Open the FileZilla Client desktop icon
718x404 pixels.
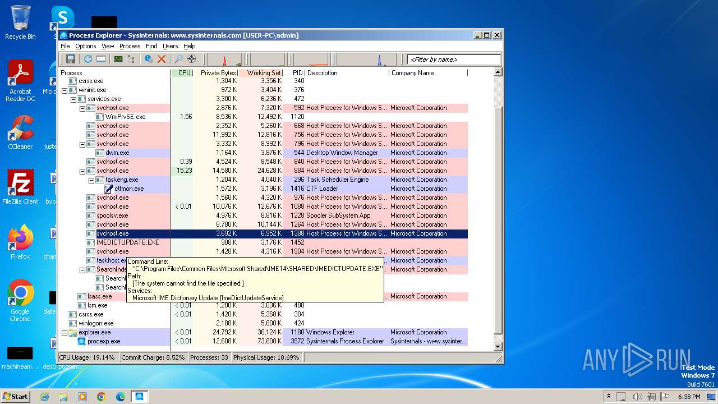pyautogui.click(x=20, y=187)
